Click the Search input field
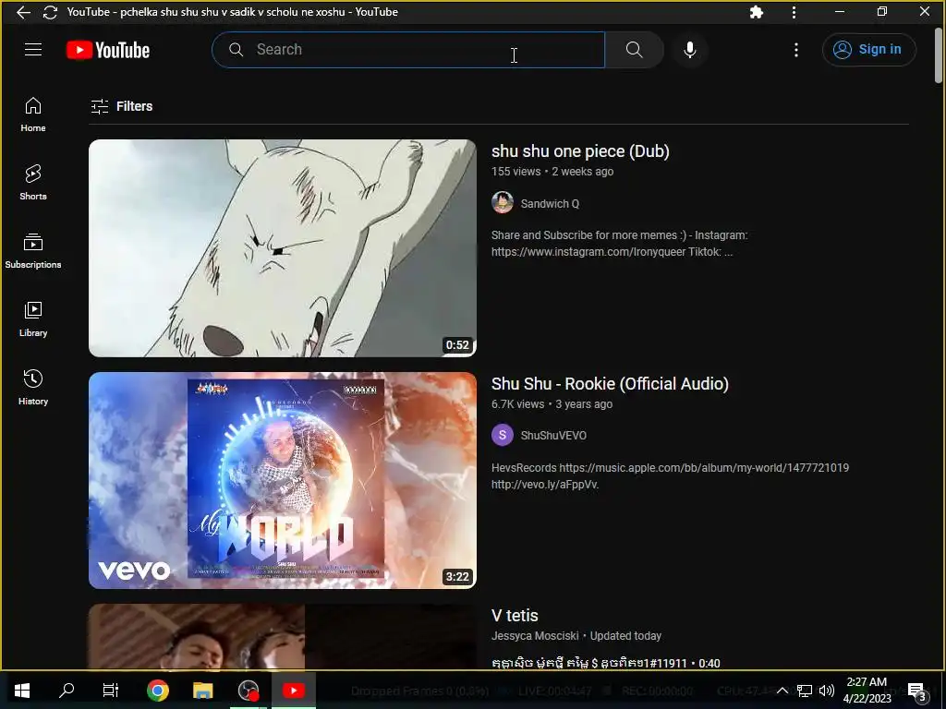 (408, 50)
